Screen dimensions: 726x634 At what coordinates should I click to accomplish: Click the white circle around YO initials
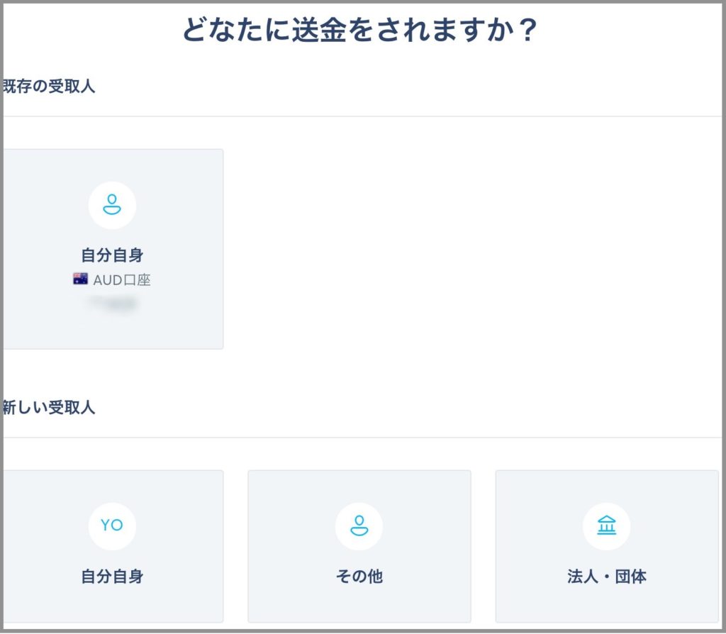point(112,526)
